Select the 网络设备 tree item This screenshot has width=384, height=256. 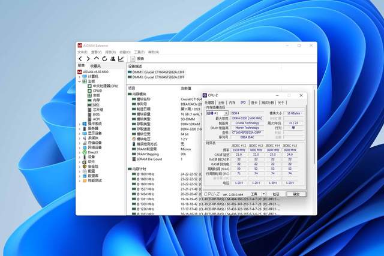[95, 147]
